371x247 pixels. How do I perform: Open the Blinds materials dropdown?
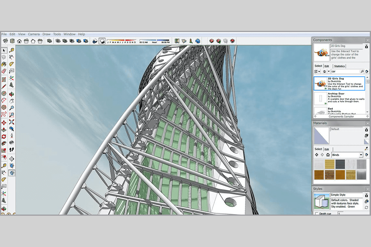pyautogui.click(x=361, y=155)
